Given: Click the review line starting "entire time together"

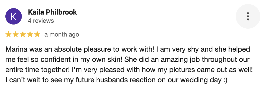Looking at the screenshot, I should coord(129,70).
